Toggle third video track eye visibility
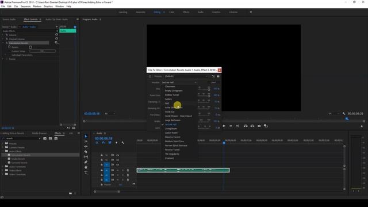Screen dimensions: 368x207 pyautogui.click(x=117, y=165)
